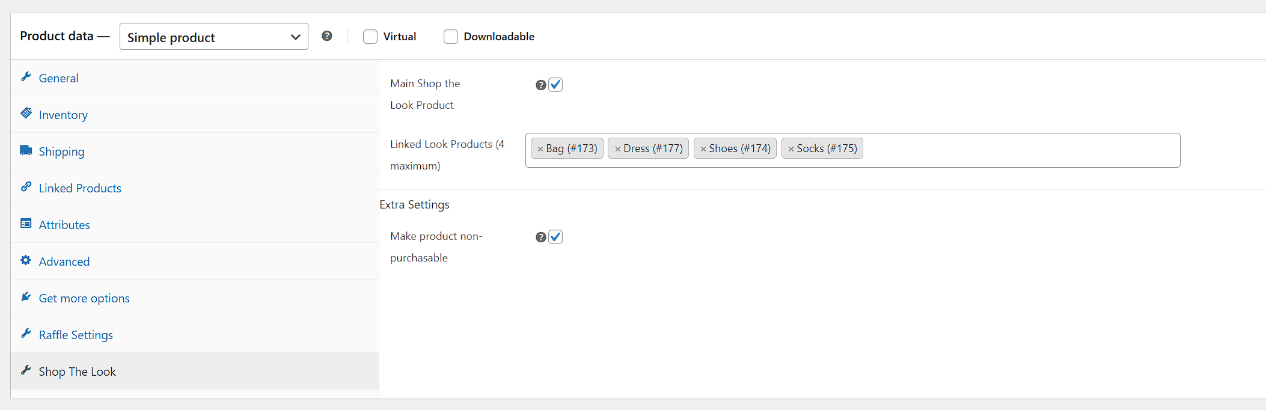Enable the Virtual checkbox
The width and height of the screenshot is (1266, 410).
pos(370,37)
